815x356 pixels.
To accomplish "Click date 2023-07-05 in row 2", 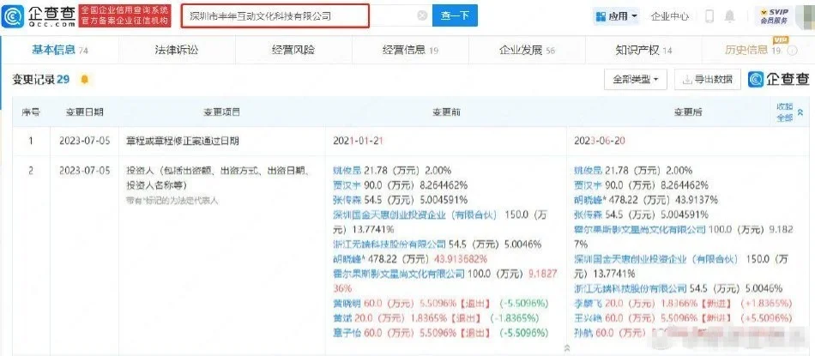I will (x=84, y=170).
